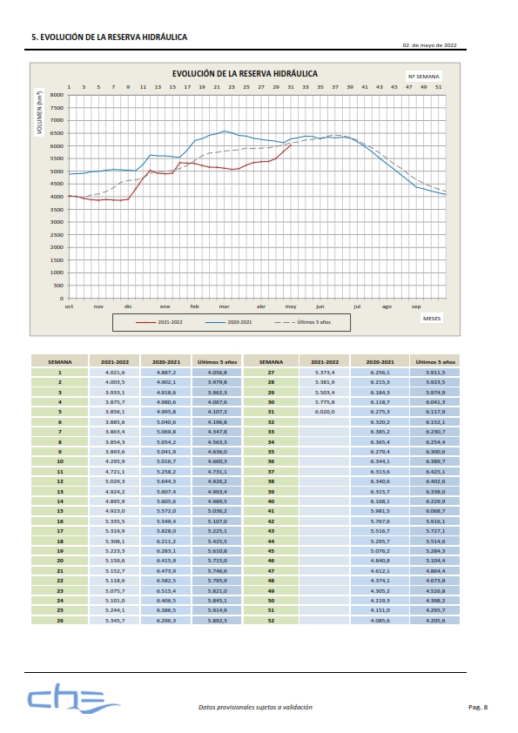The image size is (518, 733).
Task: Click the '6500' value on the y-axis
Action: 57,133
